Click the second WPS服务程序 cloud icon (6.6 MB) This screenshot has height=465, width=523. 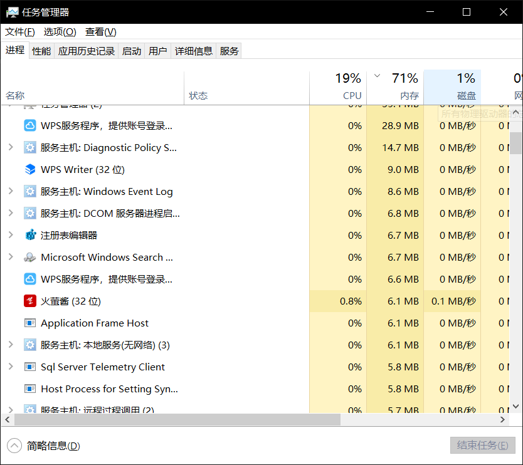tap(30, 279)
